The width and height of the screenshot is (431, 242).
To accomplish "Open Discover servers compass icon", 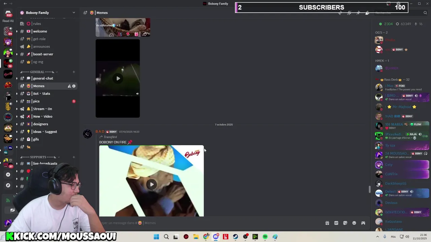I will point(8,185).
